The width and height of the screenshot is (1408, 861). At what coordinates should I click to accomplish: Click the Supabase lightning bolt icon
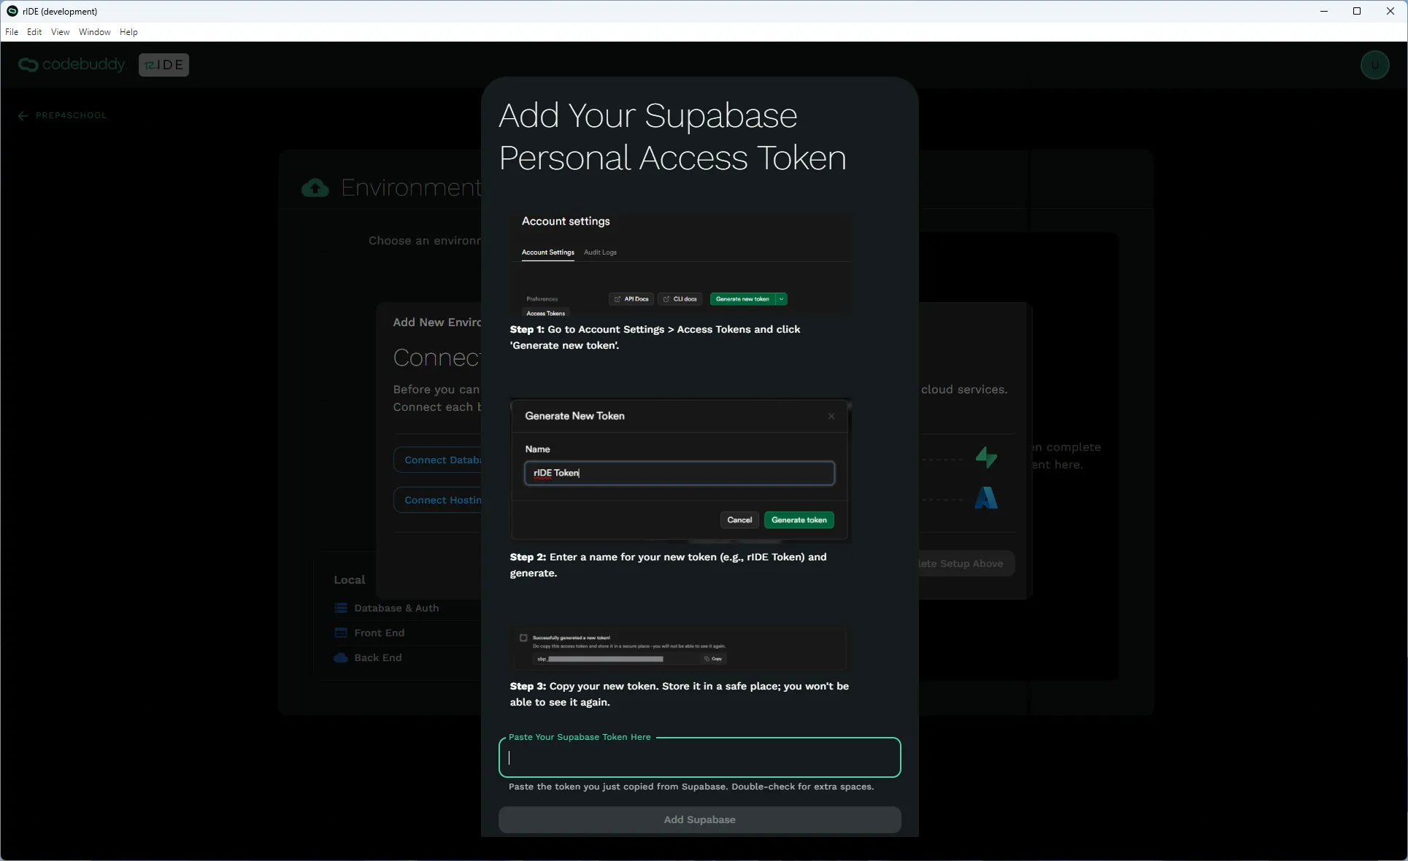click(x=986, y=457)
